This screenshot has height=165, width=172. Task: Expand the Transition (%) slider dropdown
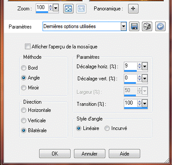144,104
